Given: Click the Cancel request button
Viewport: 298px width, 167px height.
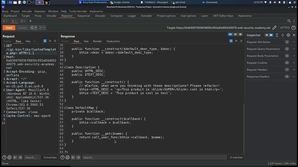Looking at the screenshot, I should (x=22, y=28).
